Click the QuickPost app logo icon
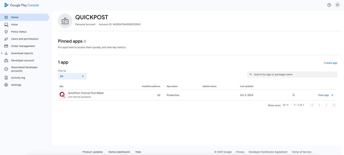Viewport: 344px width, 155px height. coord(62,95)
